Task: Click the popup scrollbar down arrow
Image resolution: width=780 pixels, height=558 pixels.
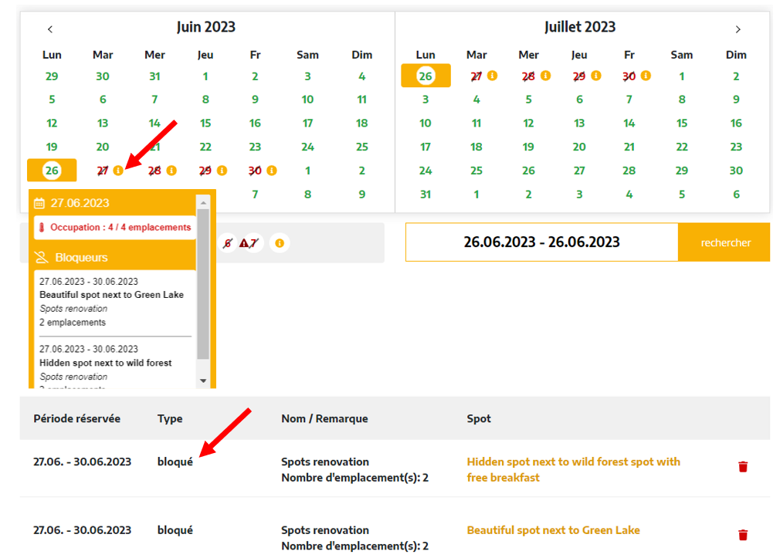Action: [204, 380]
